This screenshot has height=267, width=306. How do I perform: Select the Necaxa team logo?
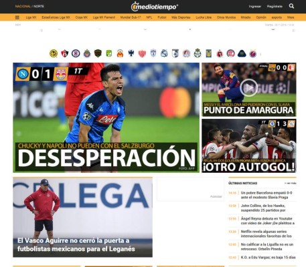pos(142,53)
